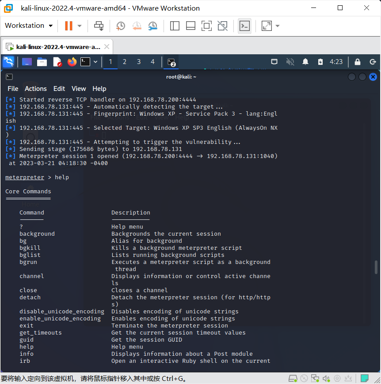This screenshot has width=381, height=384.
Task: Open the pause/power options dropdown arrow
Action: click(x=80, y=26)
